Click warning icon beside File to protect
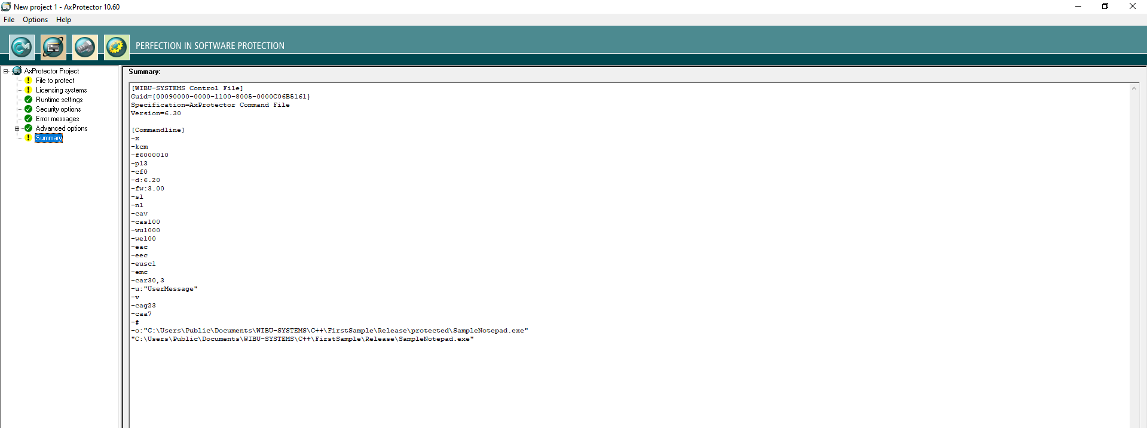This screenshot has width=1147, height=428. click(28, 81)
